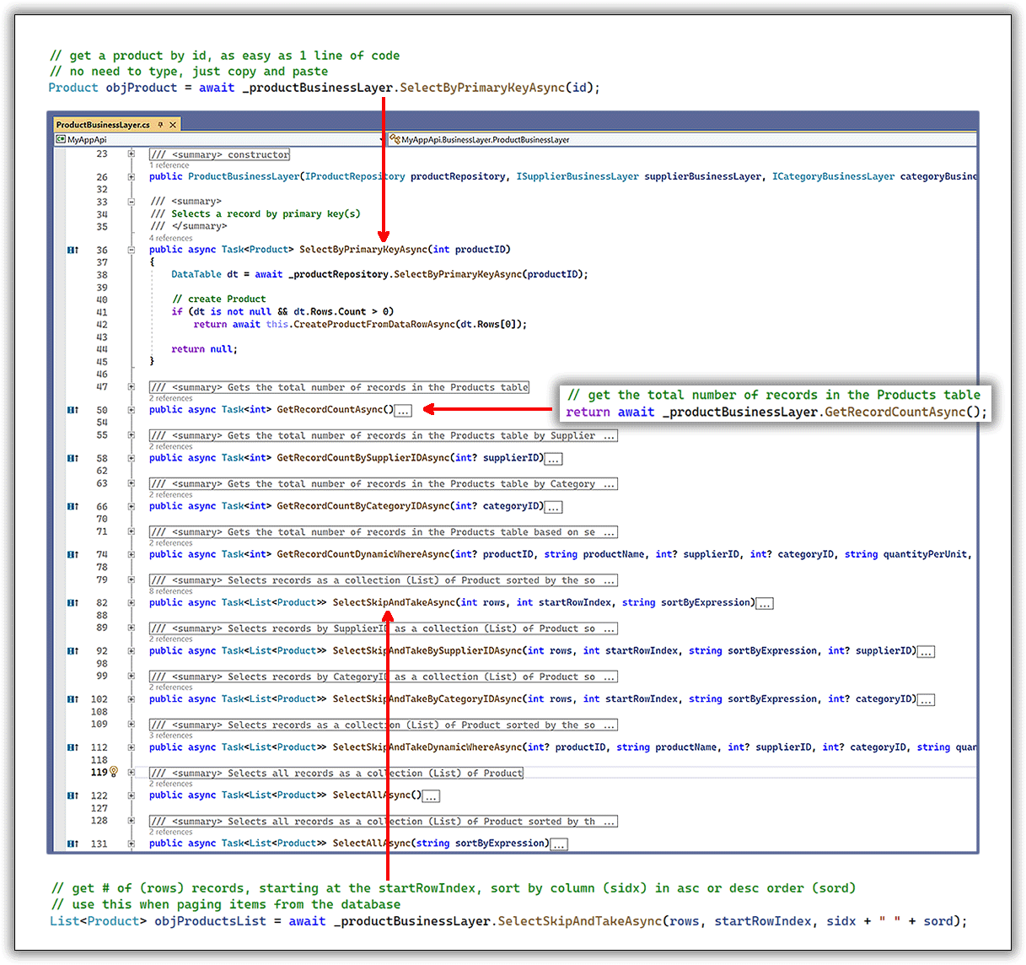Click the margin glyph beside line 131
The image size is (1026, 965).
click(x=73, y=843)
